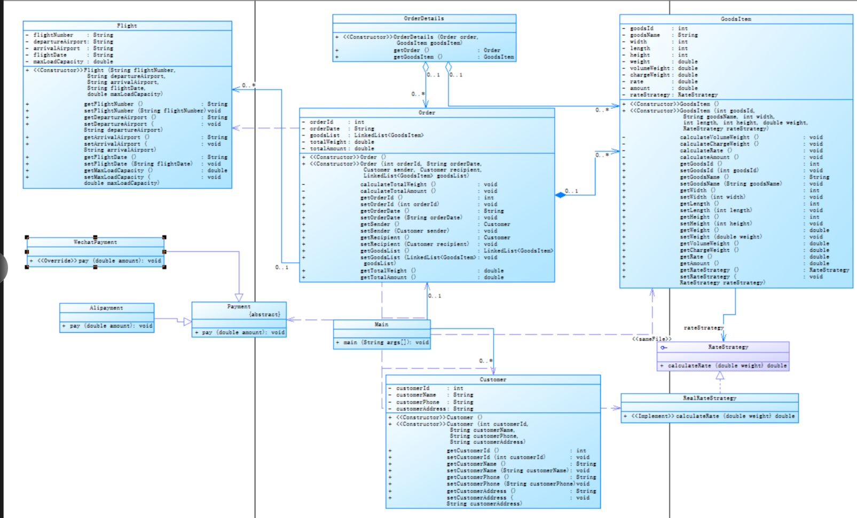Click getSender () method in Order
This screenshot has height=518, width=857.
tap(380, 225)
